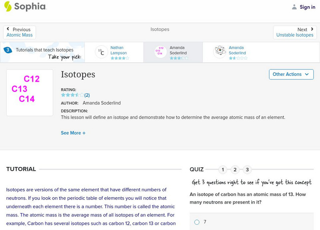Go to the Unstable Isotopes lesson
This screenshot has width=320, height=230.
pyautogui.click(x=295, y=35)
